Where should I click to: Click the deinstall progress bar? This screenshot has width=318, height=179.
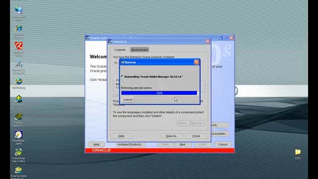coord(159,93)
